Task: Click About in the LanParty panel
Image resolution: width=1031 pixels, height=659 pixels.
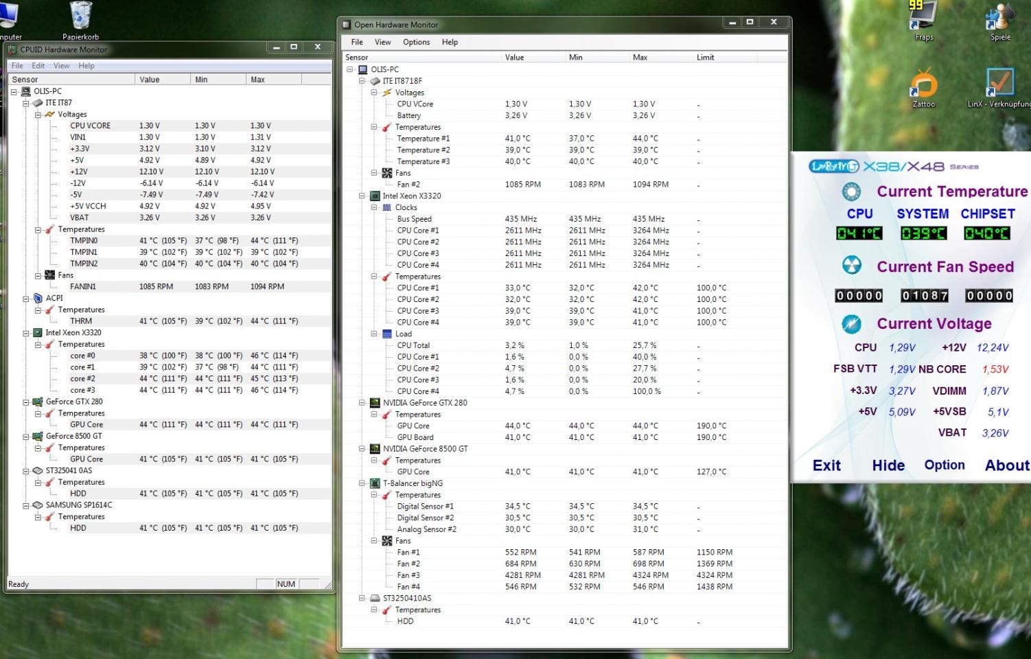Action: (1007, 465)
